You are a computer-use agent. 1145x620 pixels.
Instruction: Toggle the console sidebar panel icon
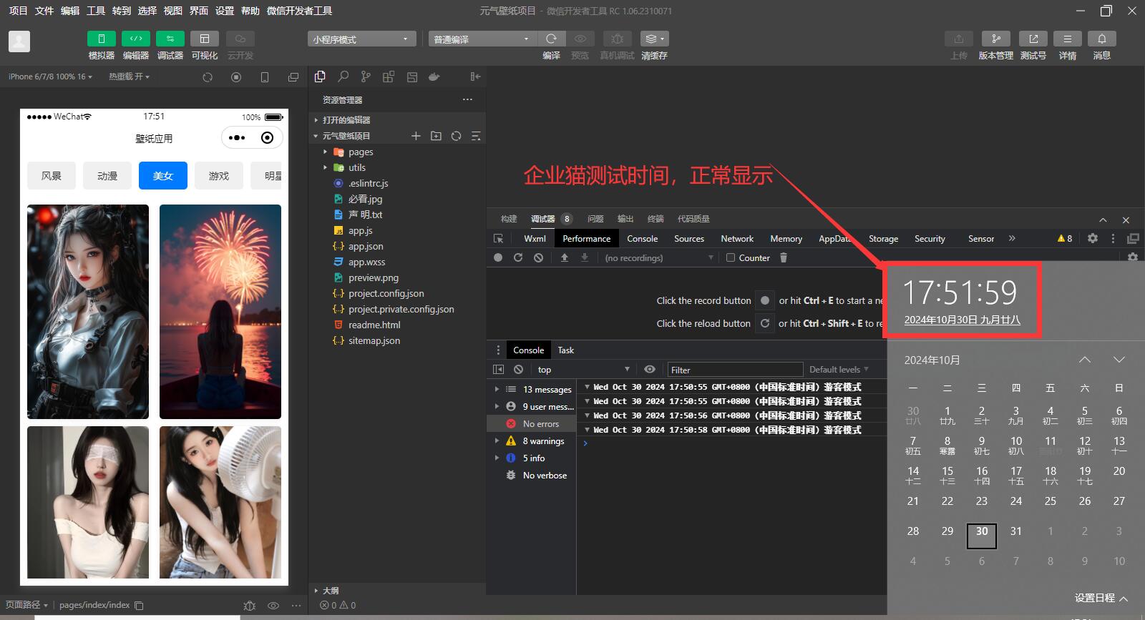coord(499,369)
